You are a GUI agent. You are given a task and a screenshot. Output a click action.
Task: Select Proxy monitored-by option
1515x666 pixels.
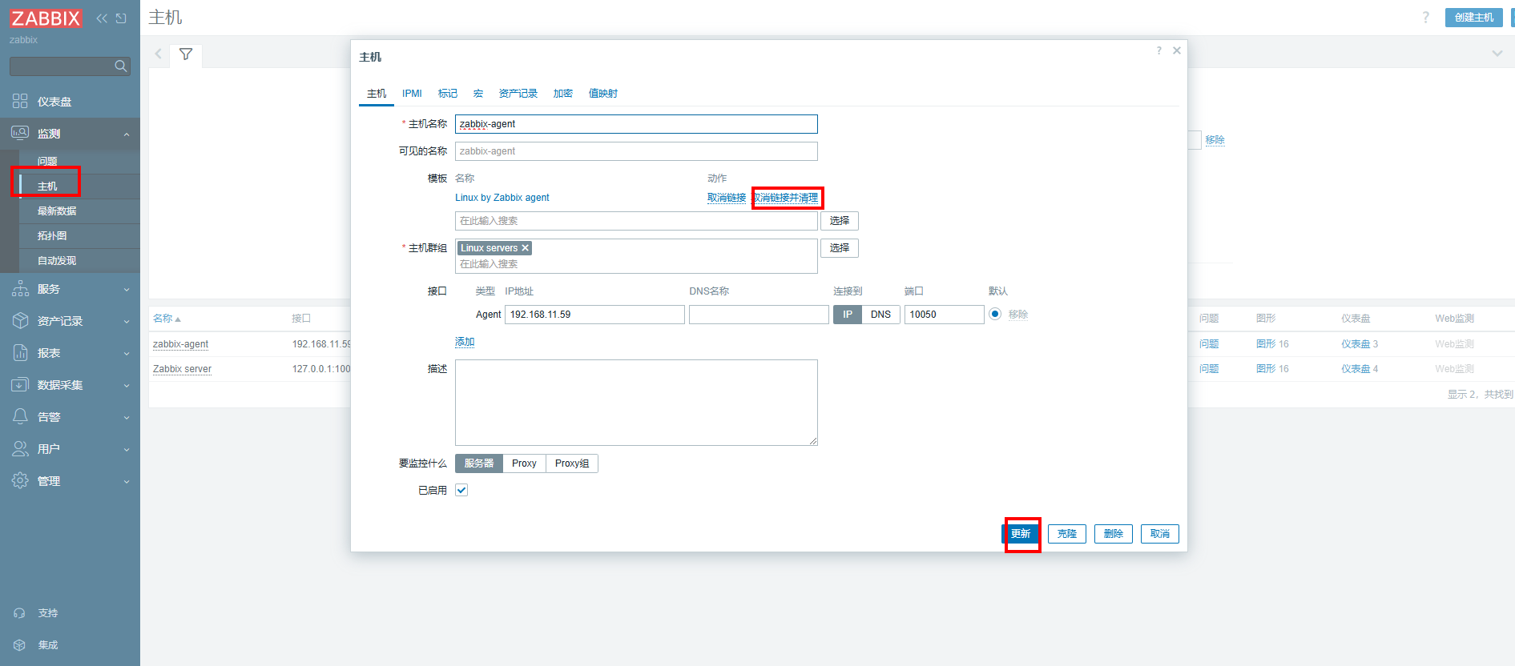[524, 463]
